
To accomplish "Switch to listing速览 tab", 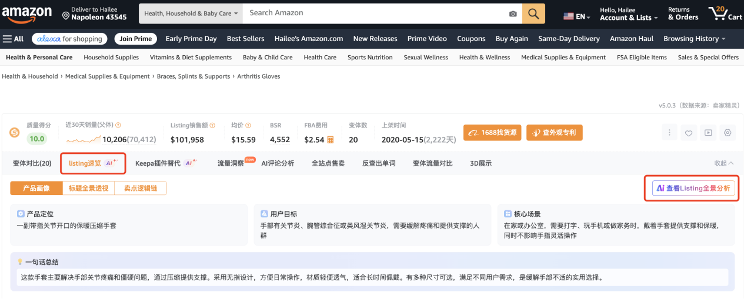I will click(x=93, y=163).
